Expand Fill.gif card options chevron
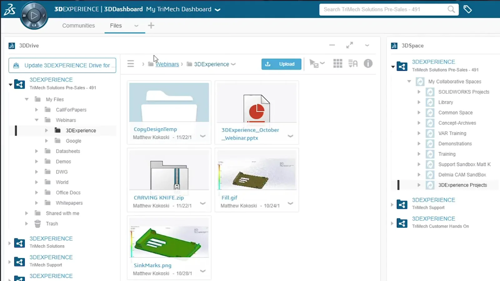500x281 pixels. [290, 203]
